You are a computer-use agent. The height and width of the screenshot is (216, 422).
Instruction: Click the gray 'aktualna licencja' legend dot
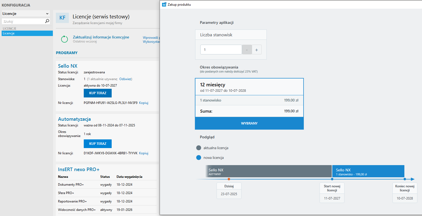coord(199,148)
